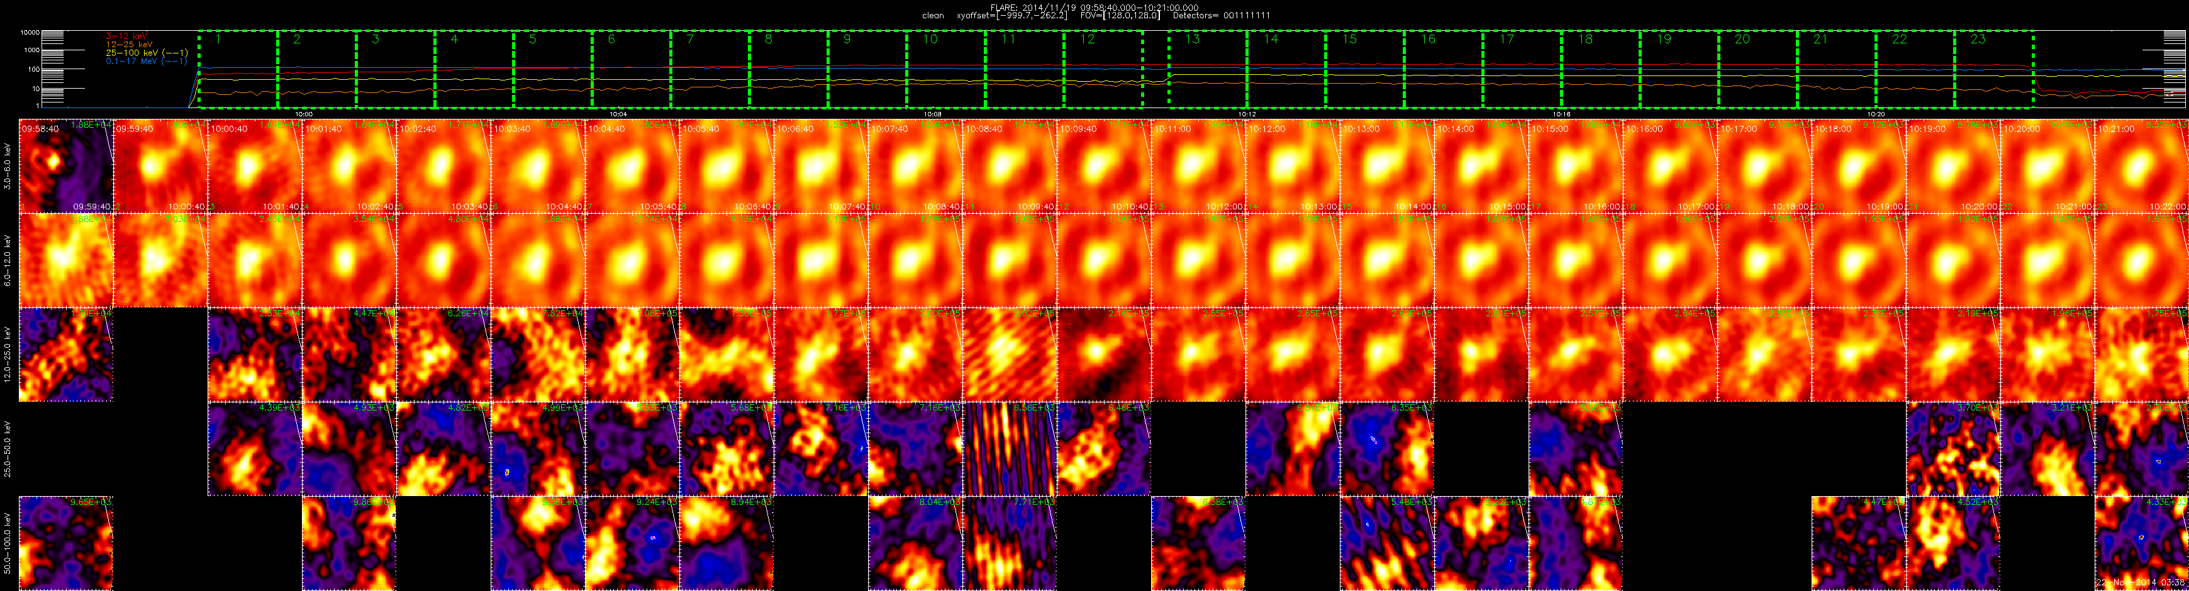Select time interval 4 in the lightcurve
This screenshot has width=2189, height=591.
(474, 70)
